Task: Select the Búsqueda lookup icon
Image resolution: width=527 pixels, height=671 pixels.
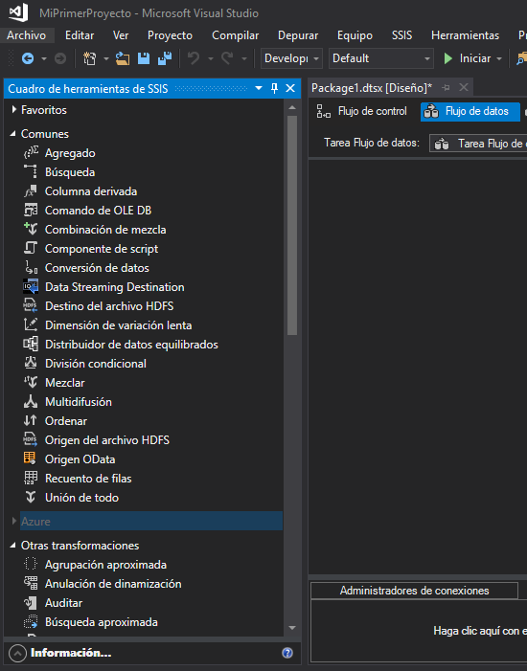Action: coord(31,172)
